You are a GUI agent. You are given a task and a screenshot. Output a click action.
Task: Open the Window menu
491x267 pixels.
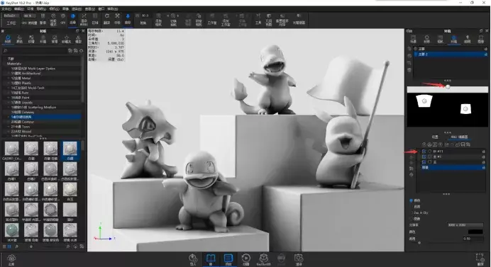pyautogui.click(x=101, y=8)
